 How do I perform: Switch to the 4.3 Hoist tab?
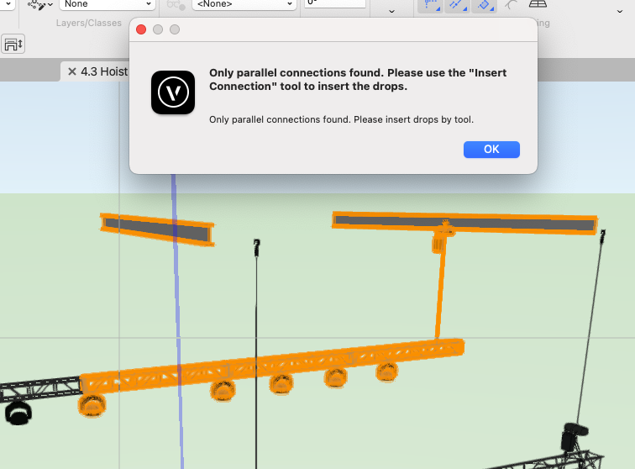click(x=102, y=71)
